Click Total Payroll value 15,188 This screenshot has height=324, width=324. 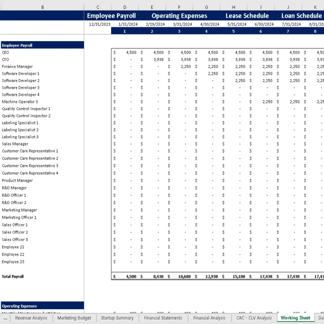tap(239, 276)
